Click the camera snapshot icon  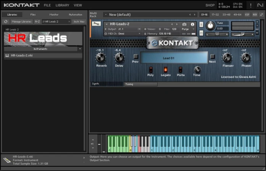[x=184, y=24]
